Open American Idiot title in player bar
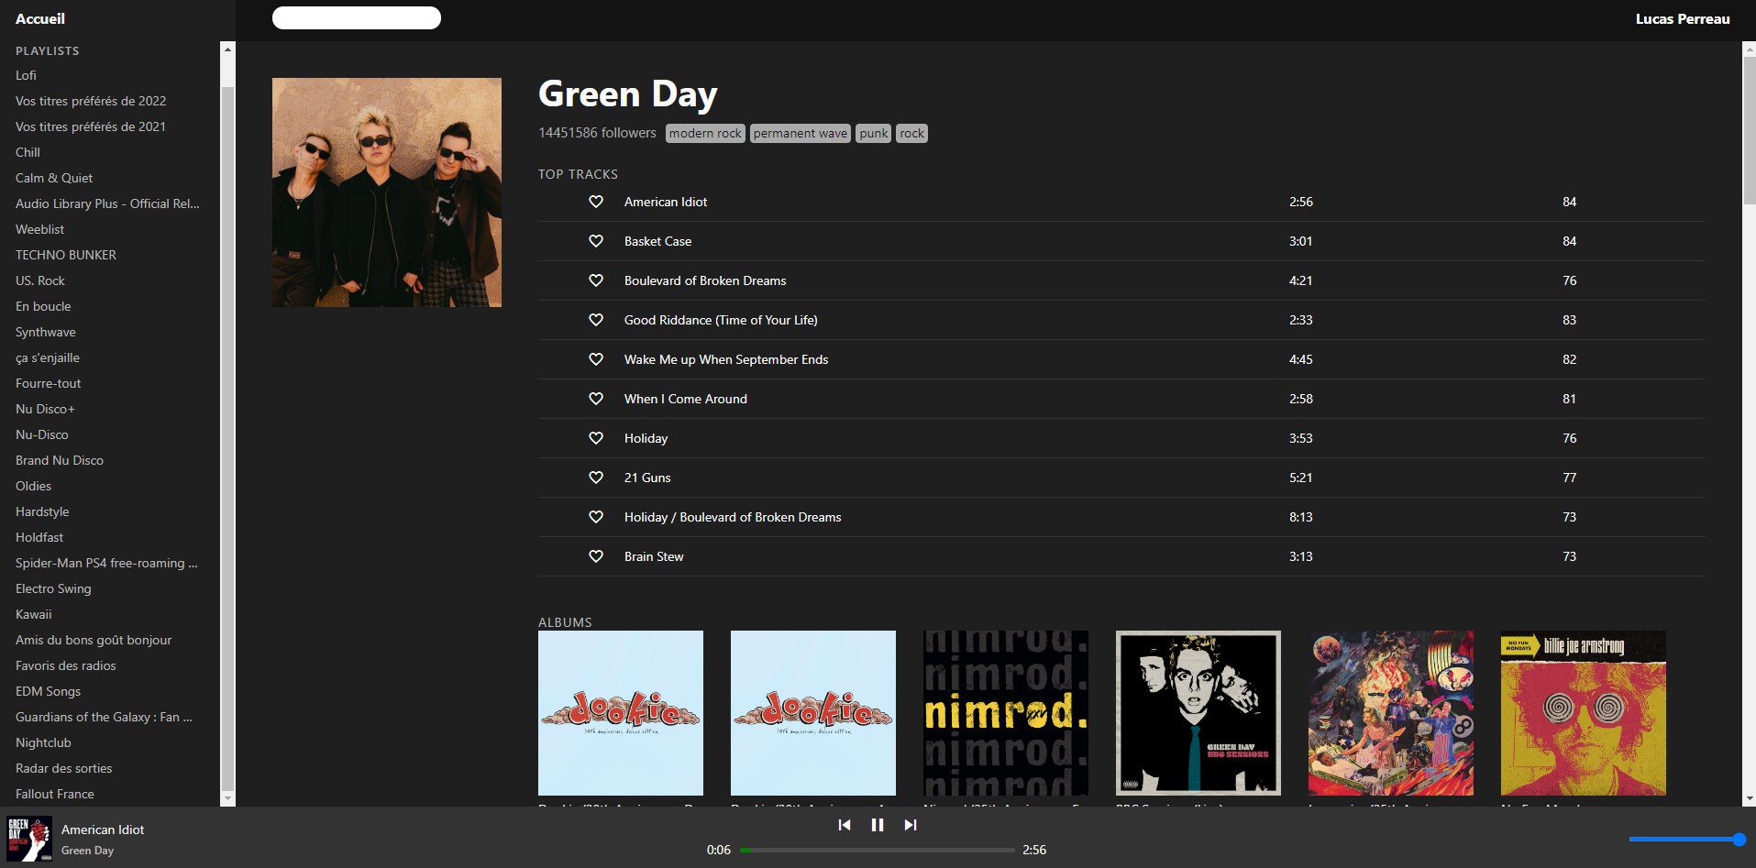Image resolution: width=1756 pixels, height=868 pixels. point(103,830)
